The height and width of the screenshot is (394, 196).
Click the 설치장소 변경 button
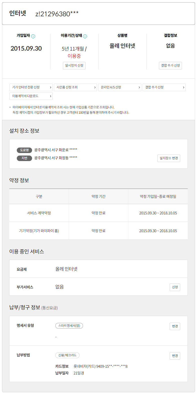tap(169, 158)
